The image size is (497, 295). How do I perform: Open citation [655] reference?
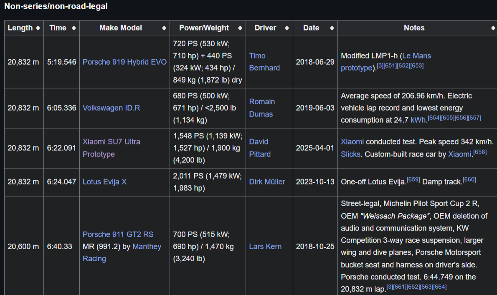coord(448,118)
